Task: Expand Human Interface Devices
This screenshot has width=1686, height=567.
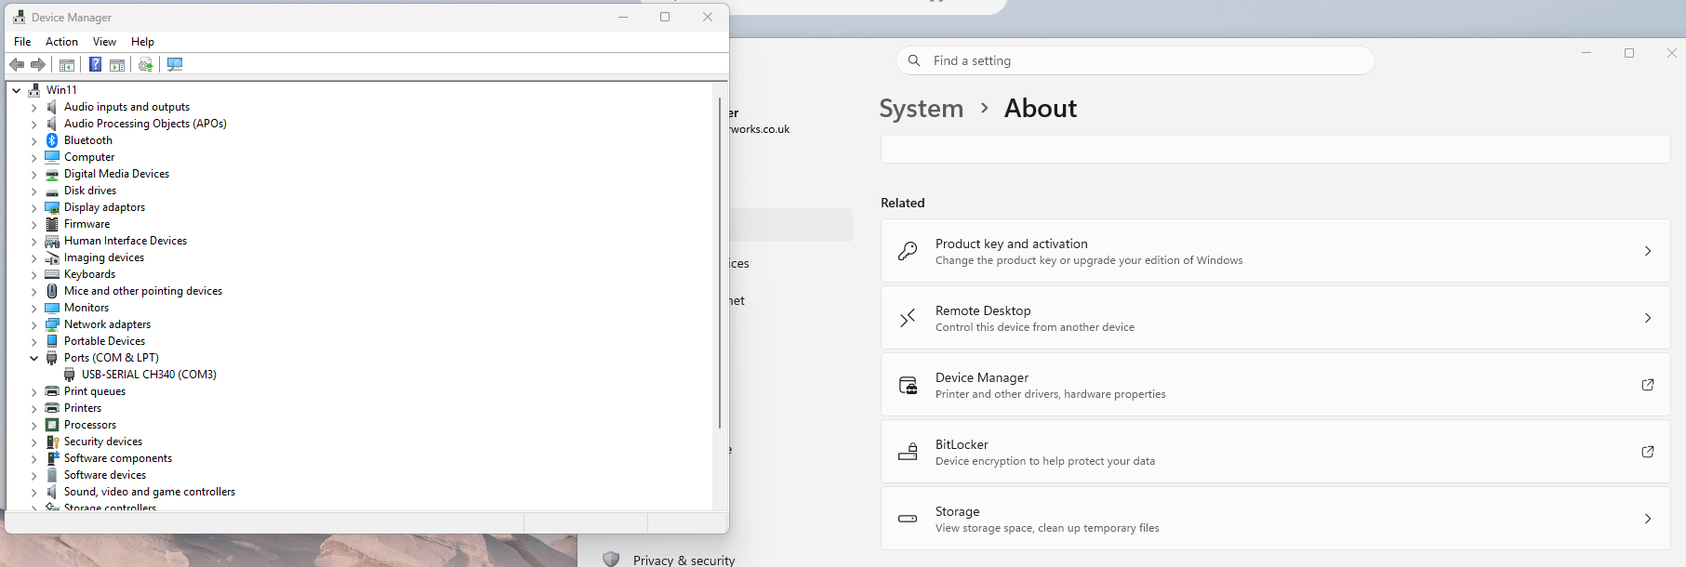Action: [34, 242]
